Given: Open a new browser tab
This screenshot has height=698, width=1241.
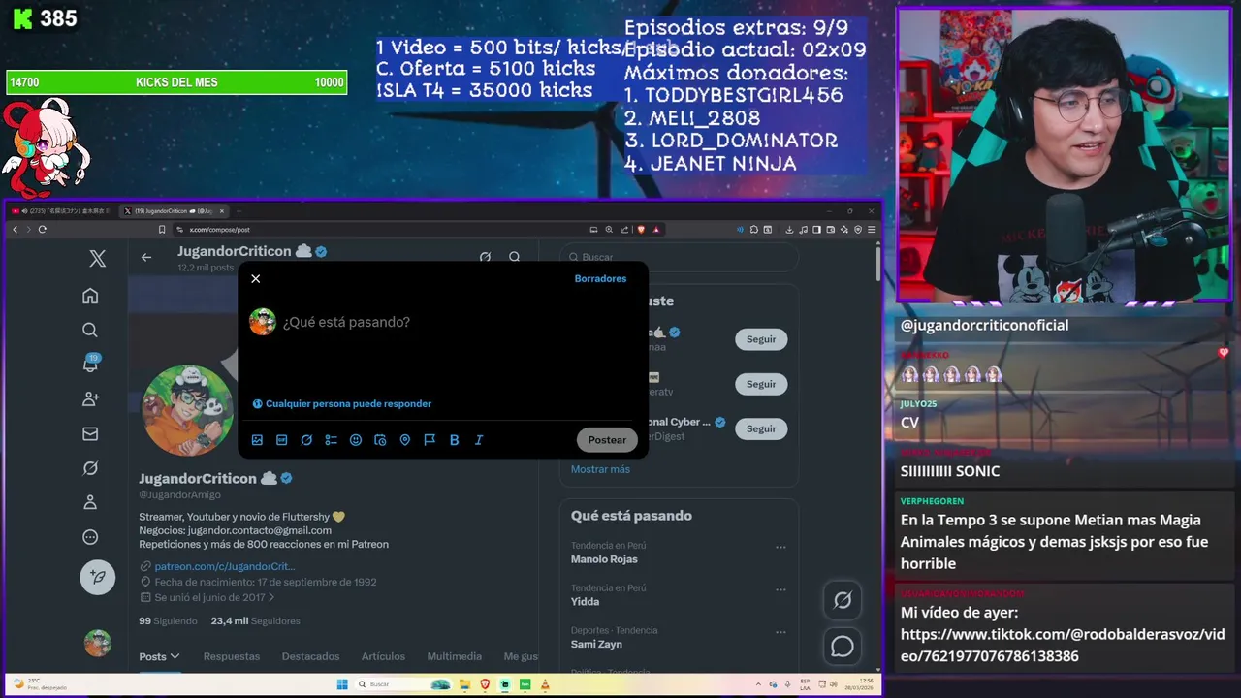Looking at the screenshot, I should tap(239, 211).
